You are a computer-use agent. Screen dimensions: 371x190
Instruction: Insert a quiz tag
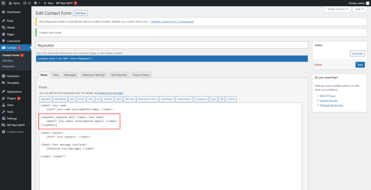coord(214,99)
